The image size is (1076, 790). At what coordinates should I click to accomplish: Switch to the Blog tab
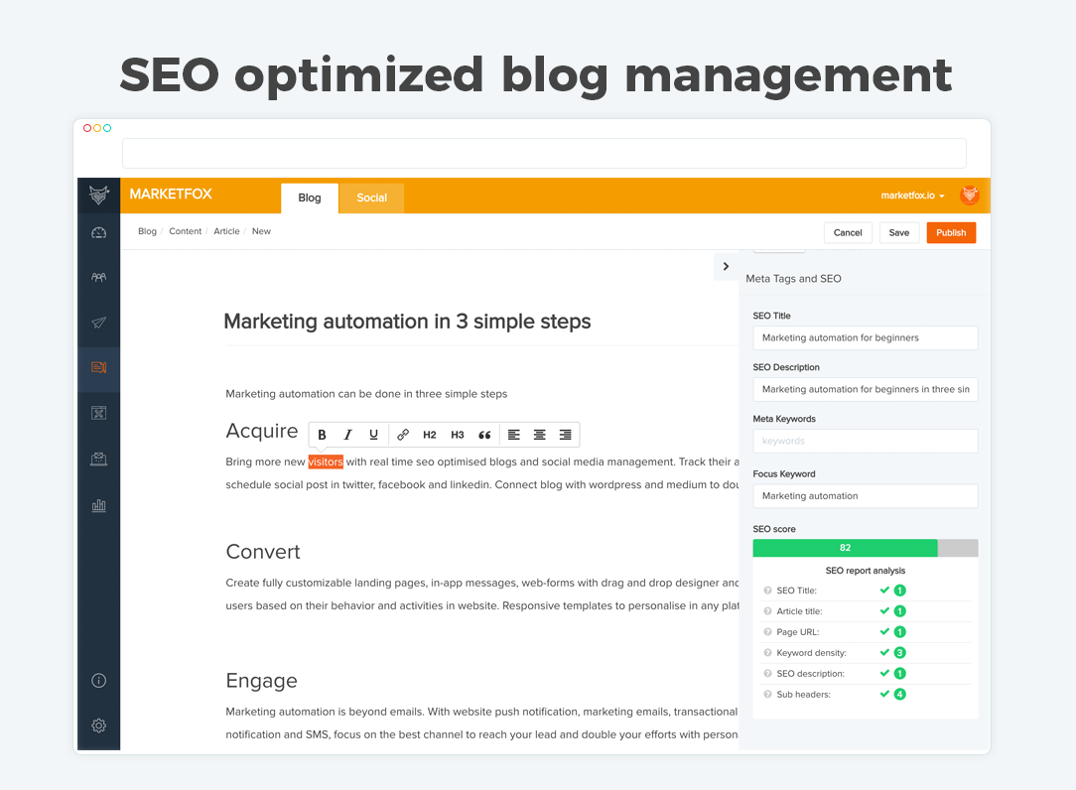pyautogui.click(x=310, y=197)
